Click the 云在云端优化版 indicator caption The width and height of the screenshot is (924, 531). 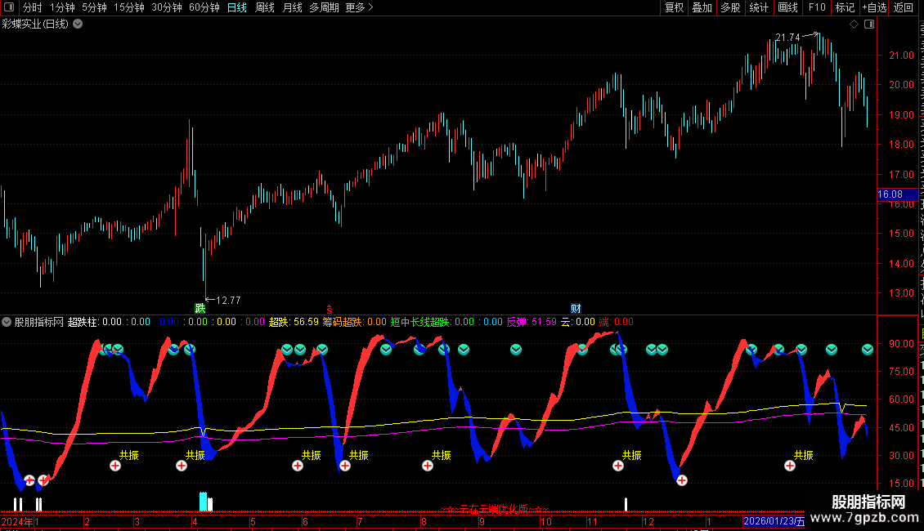click(494, 509)
